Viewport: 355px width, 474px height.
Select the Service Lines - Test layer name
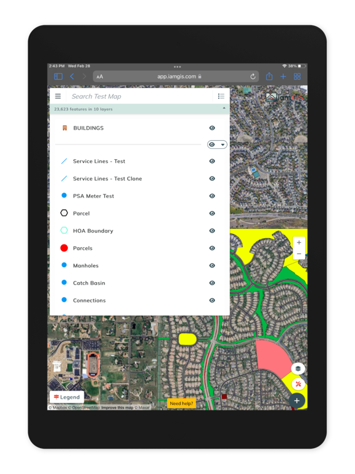99,161
